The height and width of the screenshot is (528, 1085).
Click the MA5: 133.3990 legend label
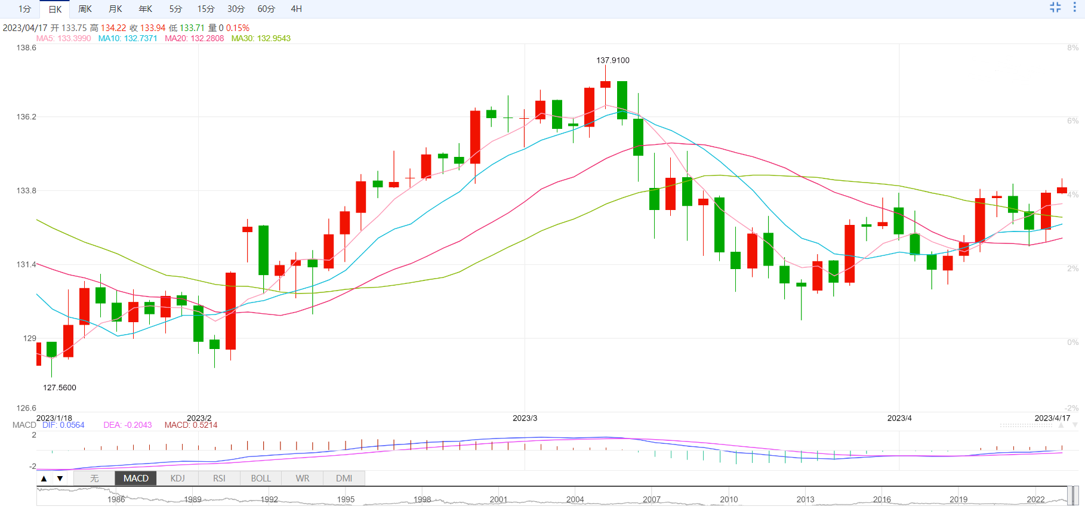point(64,38)
